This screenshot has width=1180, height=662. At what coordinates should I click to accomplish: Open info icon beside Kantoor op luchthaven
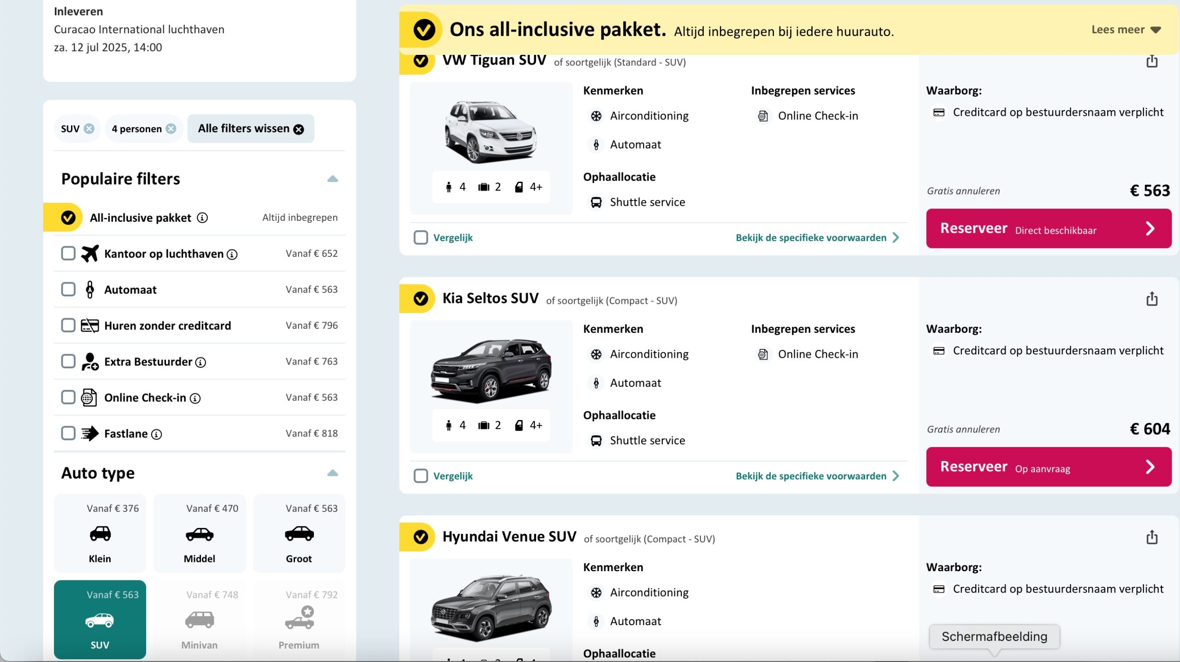232,254
